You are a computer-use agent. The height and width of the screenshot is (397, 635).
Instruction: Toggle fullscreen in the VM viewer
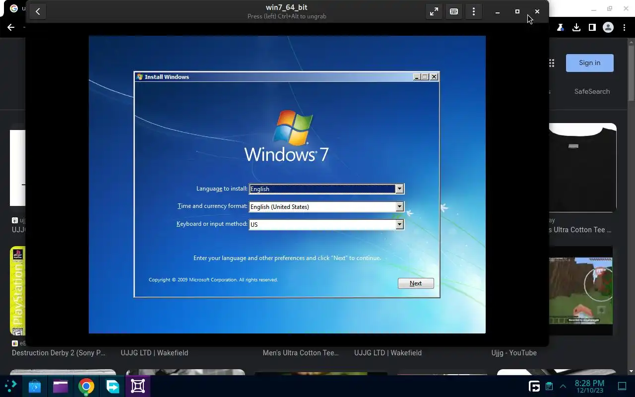coord(434,11)
